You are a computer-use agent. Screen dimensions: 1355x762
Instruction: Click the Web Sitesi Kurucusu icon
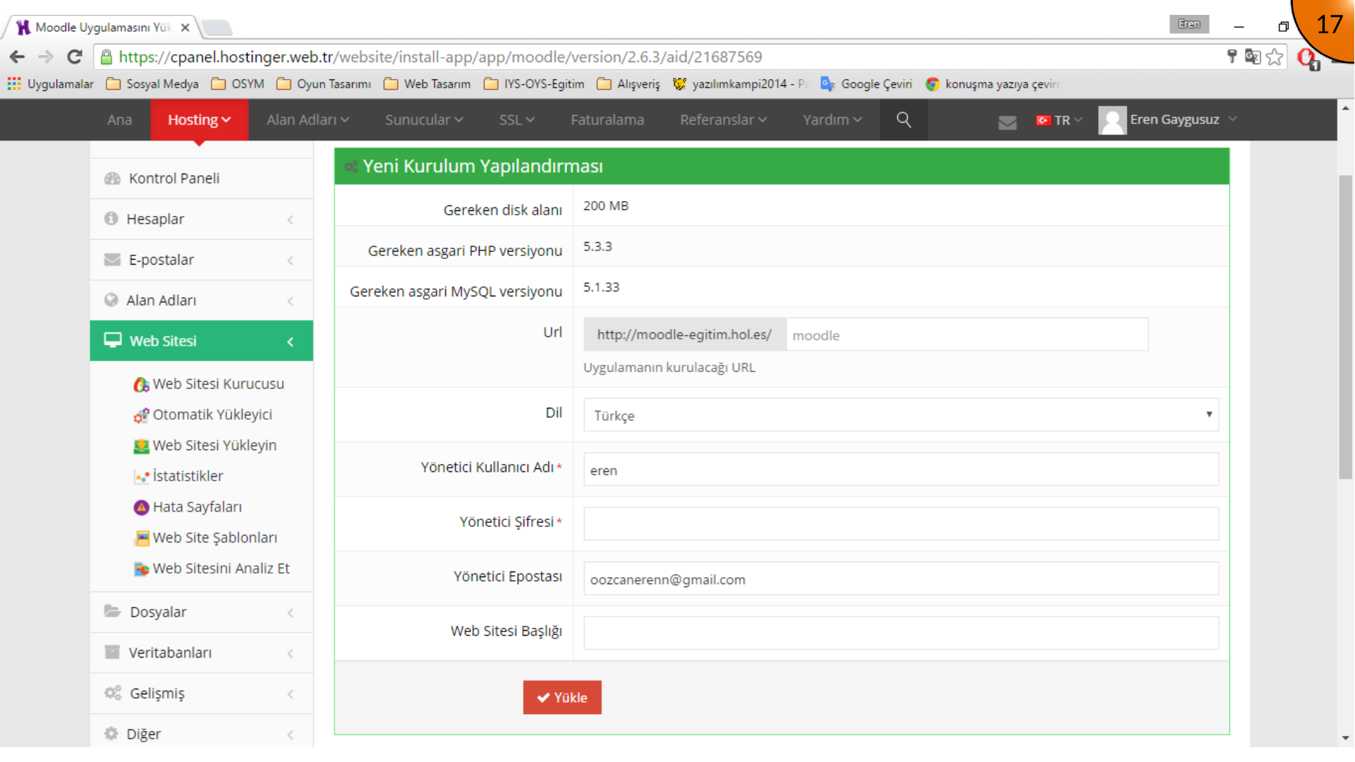pyautogui.click(x=141, y=385)
